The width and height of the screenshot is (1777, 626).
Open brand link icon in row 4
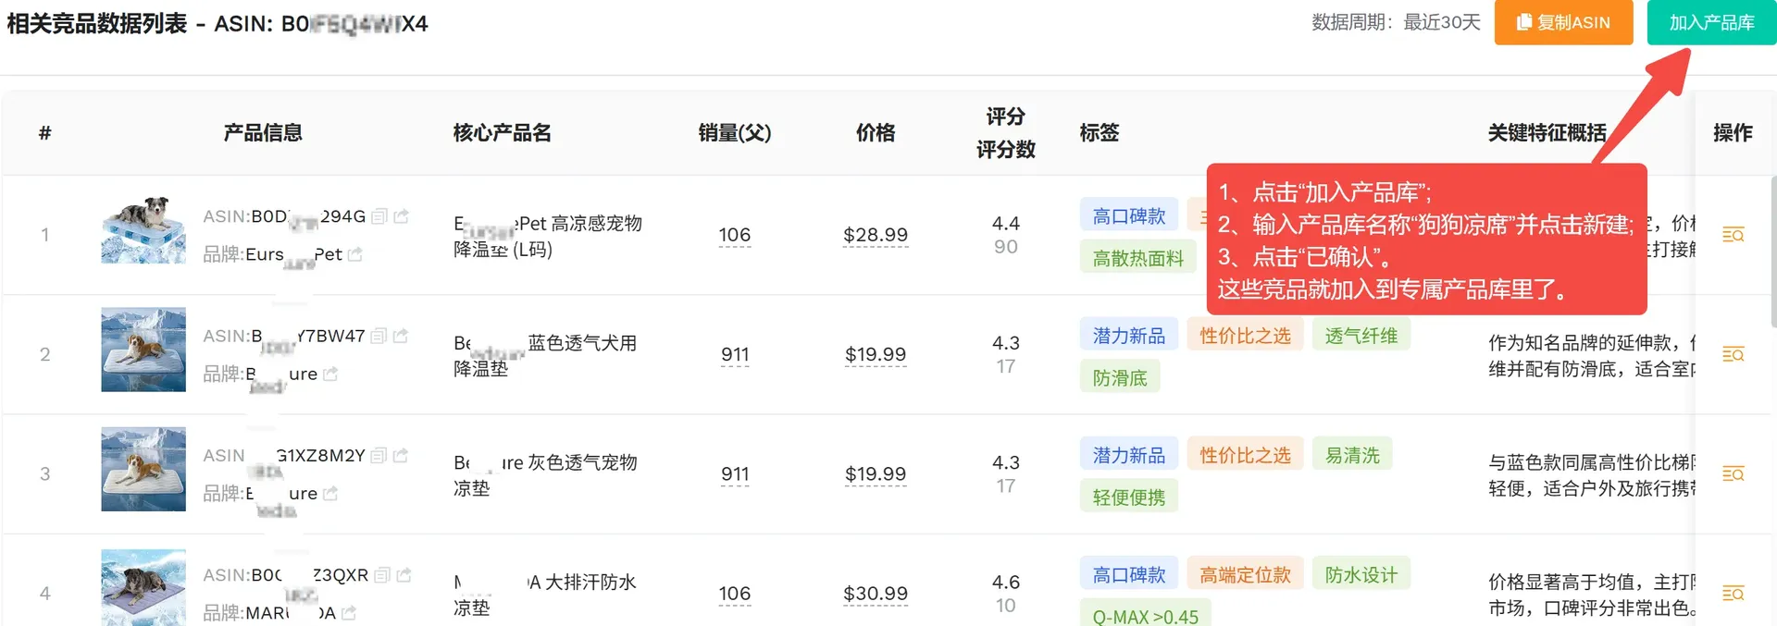pyautogui.click(x=349, y=613)
